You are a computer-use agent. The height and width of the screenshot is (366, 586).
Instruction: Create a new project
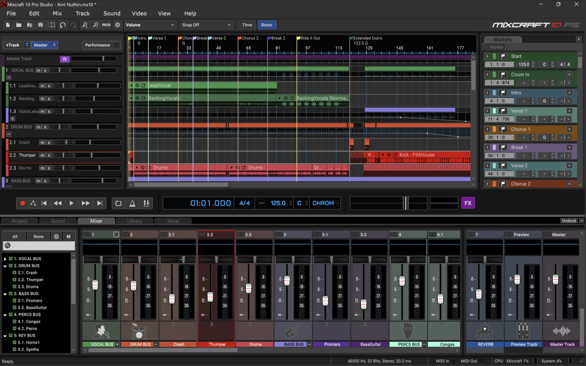8,25
